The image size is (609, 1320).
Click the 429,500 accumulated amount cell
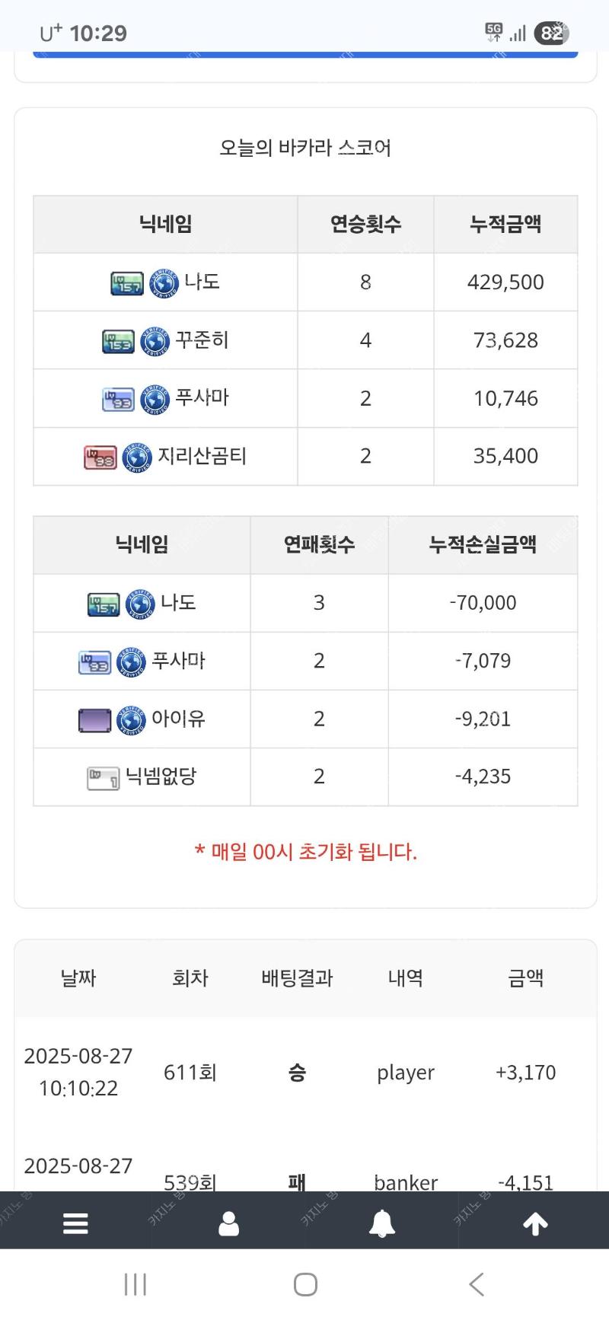(x=505, y=282)
